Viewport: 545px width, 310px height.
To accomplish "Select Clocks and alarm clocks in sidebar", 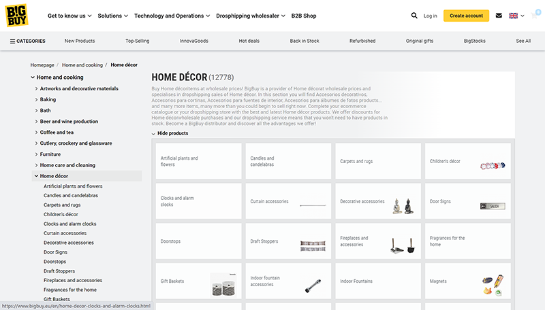I will (x=70, y=224).
